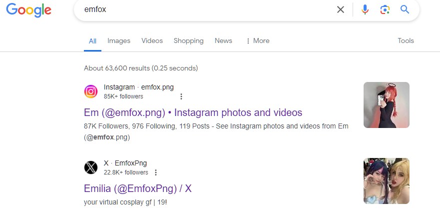Open Google Lens image search
Viewport: 440px width, 221px height.
385,9
